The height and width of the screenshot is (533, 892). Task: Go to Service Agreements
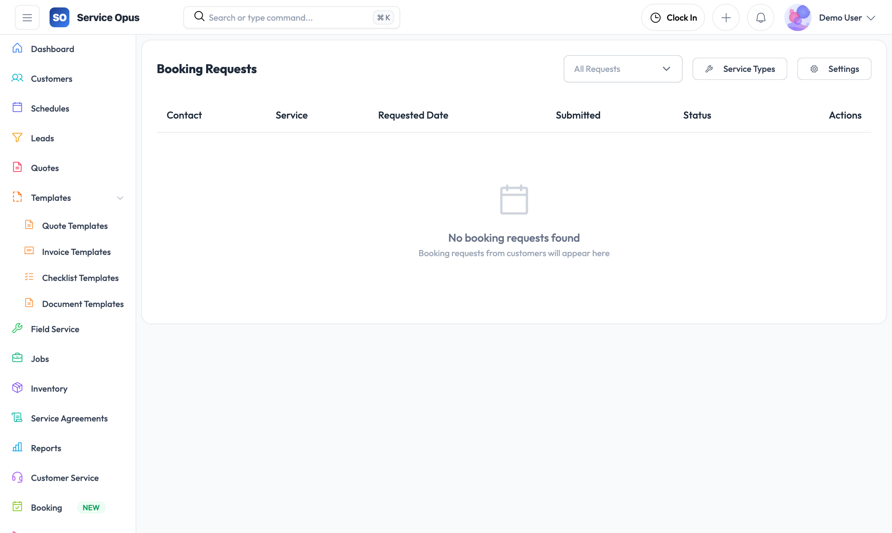coord(69,418)
